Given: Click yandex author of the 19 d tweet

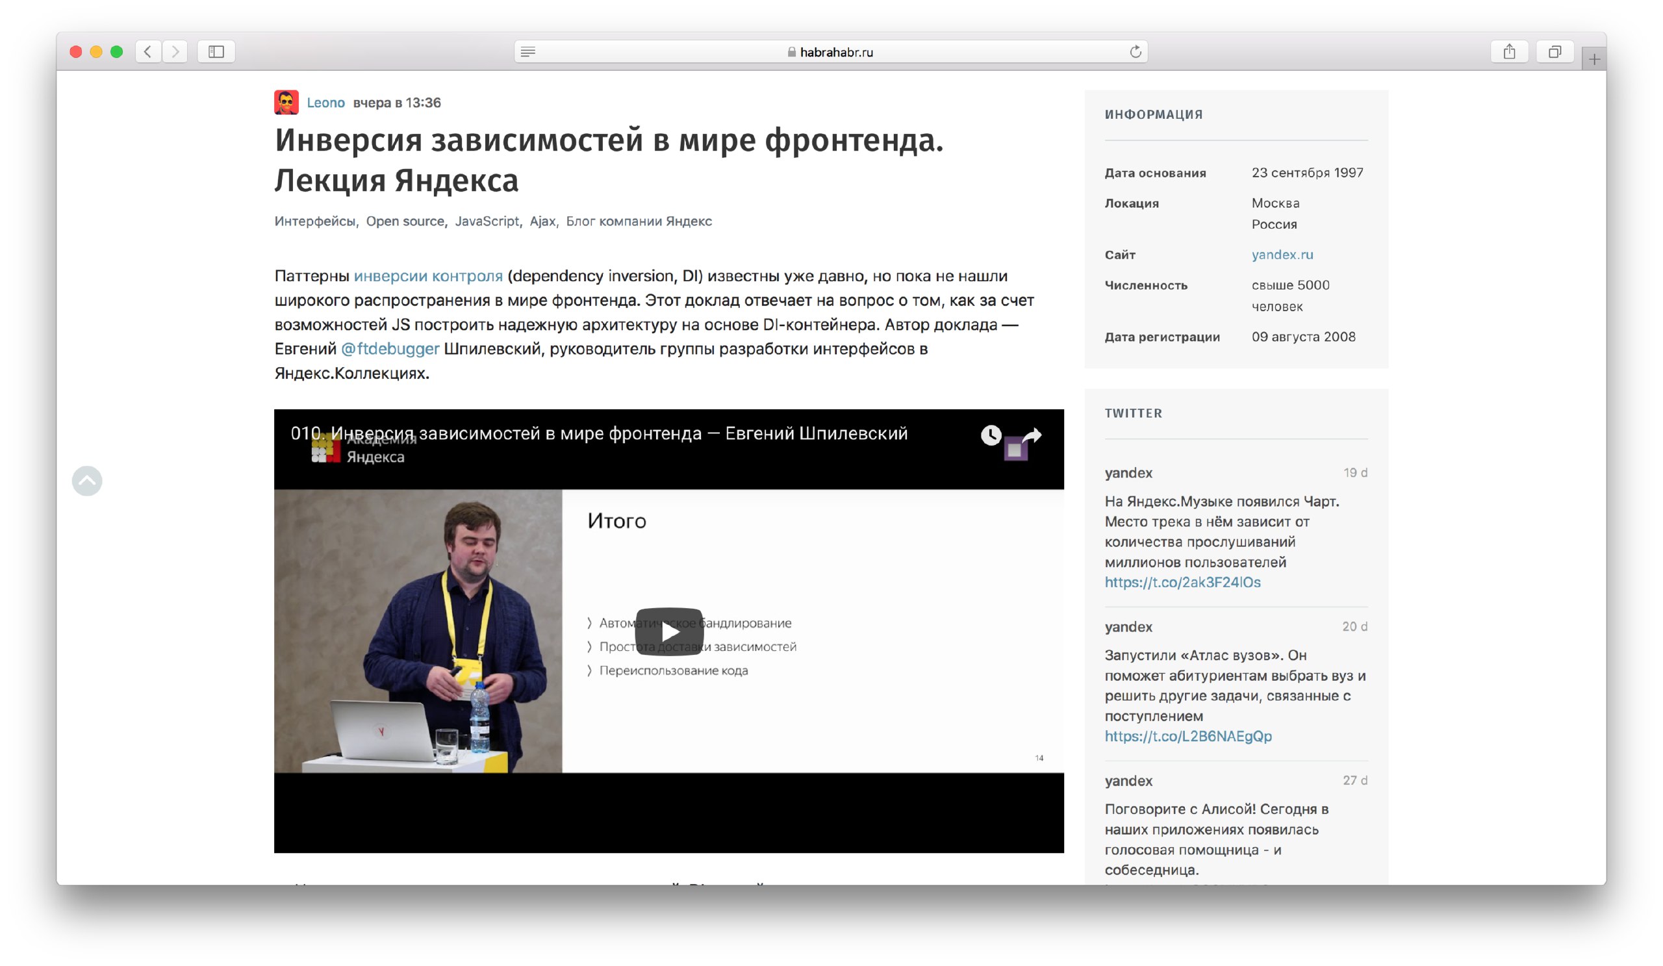Looking at the screenshot, I should (x=1128, y=472).
